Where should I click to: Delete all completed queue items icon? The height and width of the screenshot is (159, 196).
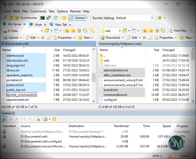coord(38,119)
